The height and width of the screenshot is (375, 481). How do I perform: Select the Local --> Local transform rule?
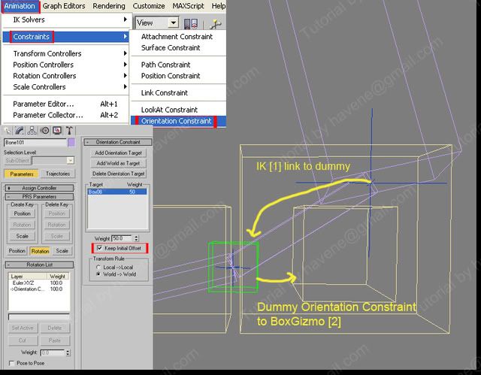coord(96,267)
